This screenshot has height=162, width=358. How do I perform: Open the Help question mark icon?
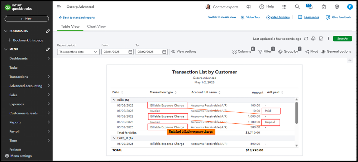pos(262,7)
